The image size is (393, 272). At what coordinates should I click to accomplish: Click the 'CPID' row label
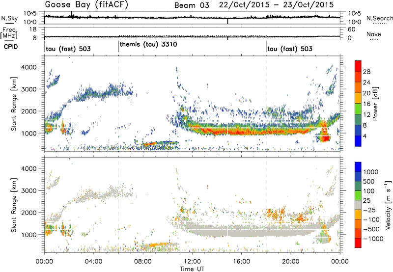pyautogui.click(x=11, y=47)
